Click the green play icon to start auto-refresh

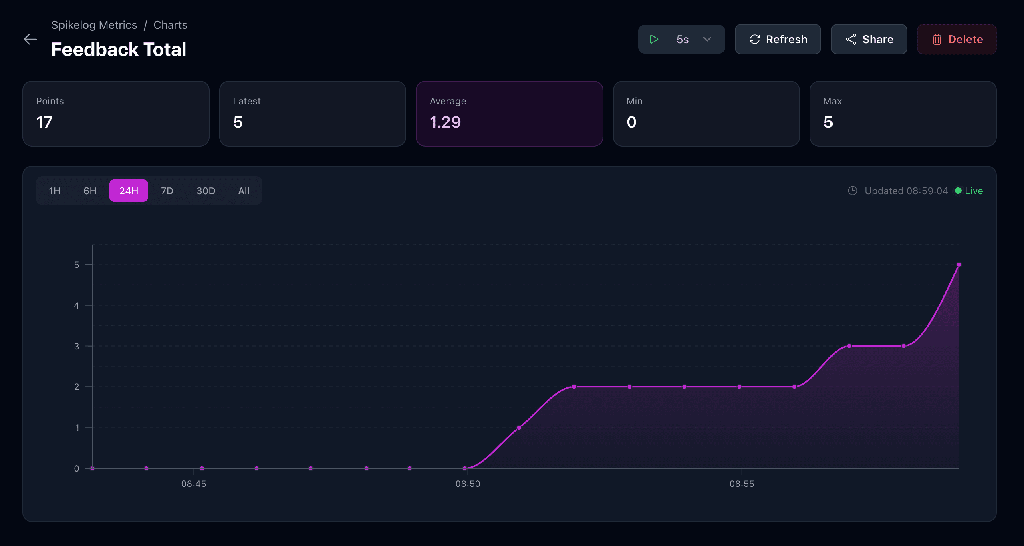[654, 39]
